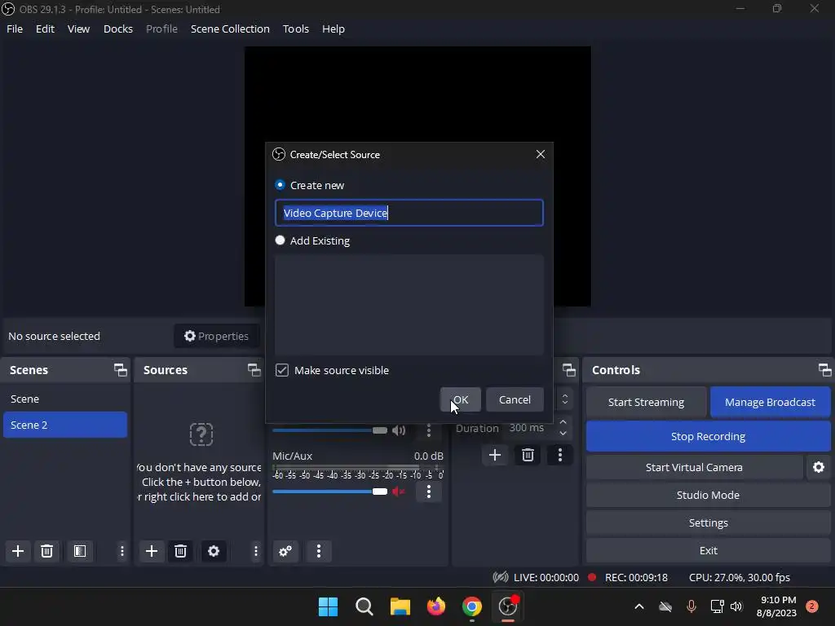
Task: Confirm dialog with OK button
Action: [x=461, y=399]
